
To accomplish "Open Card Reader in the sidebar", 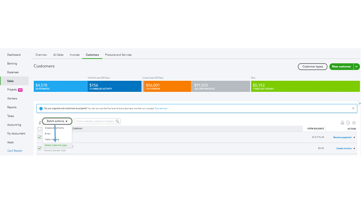I will [15, 151].
